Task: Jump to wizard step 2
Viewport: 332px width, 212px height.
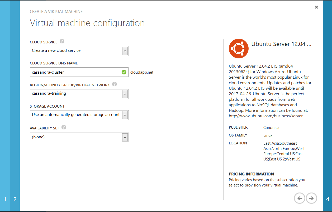Action: 15,199
